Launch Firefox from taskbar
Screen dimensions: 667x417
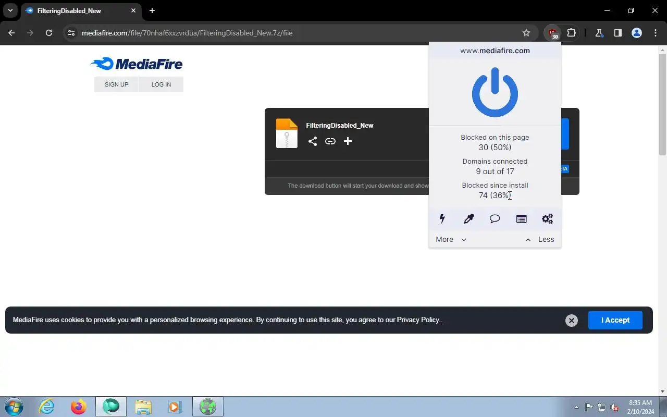click(x=79, y=407)
